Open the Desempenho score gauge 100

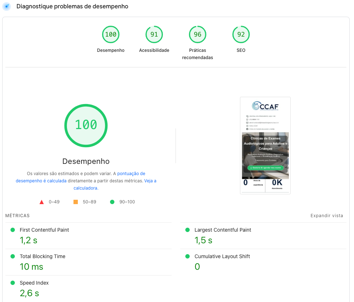pos(111,34)
